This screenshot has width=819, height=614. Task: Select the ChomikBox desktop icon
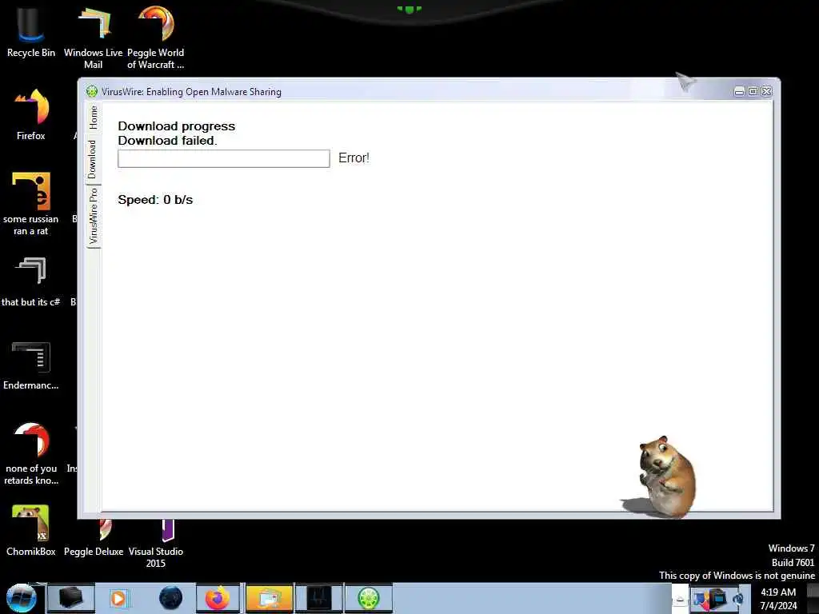point(31,530)
